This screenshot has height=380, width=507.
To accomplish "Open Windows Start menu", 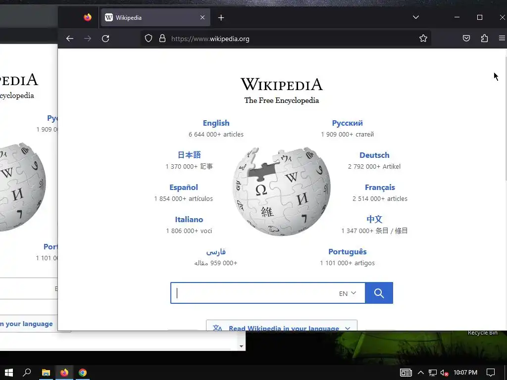I will [x=9, y=373].
